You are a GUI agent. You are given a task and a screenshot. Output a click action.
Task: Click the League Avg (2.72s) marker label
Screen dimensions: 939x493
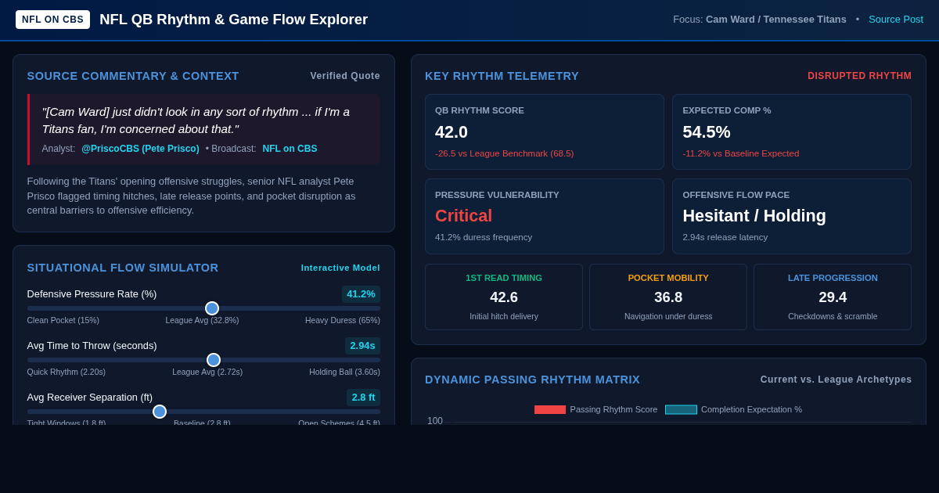207,372
